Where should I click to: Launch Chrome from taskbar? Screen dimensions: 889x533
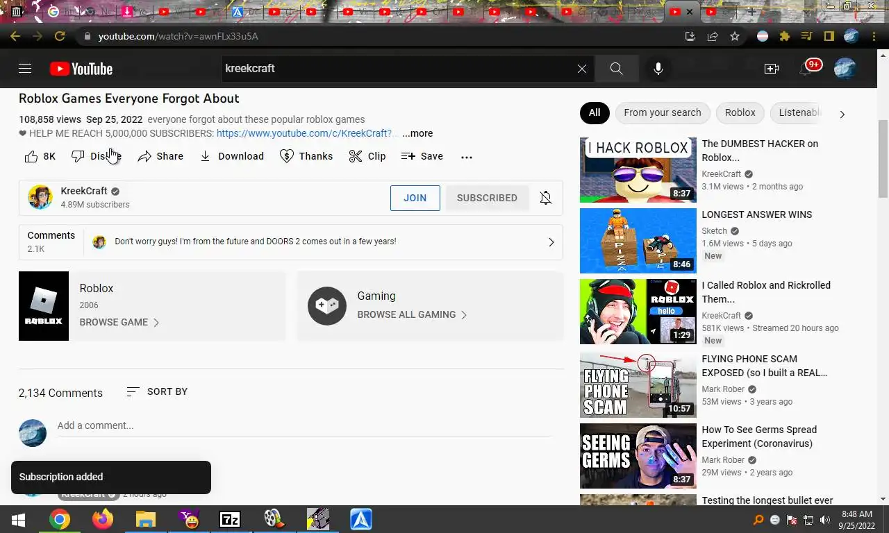(60, 519)
